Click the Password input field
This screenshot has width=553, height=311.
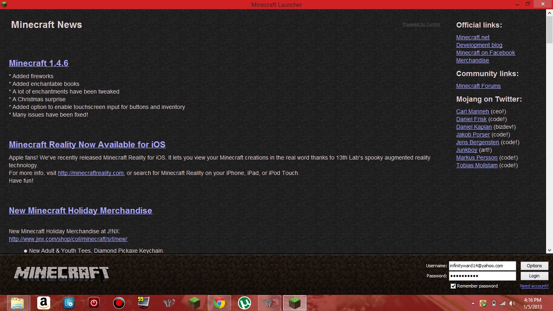click(482, 276)
